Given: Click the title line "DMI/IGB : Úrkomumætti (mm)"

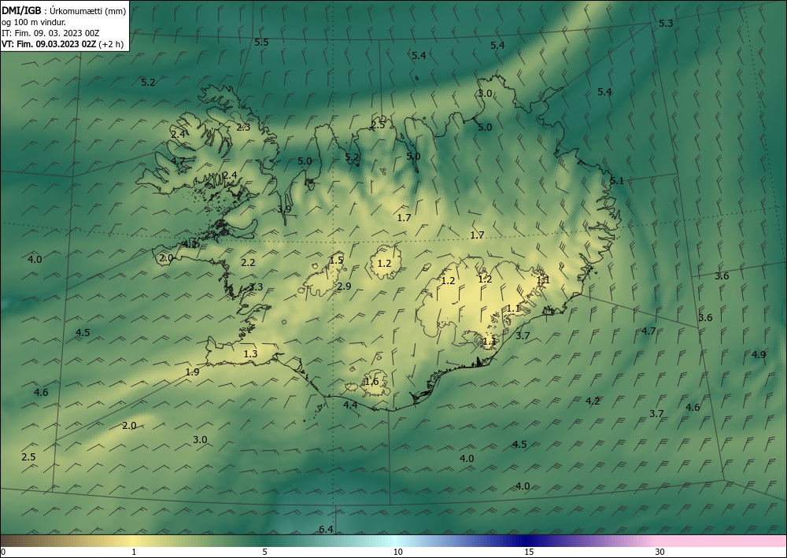Looking at the screenshot, I should coord(64,11).
